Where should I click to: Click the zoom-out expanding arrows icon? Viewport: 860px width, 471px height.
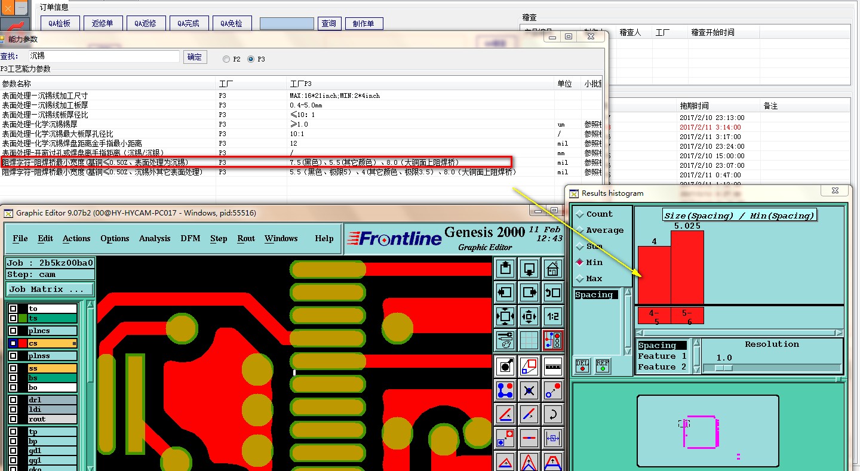tap(505, 316)
